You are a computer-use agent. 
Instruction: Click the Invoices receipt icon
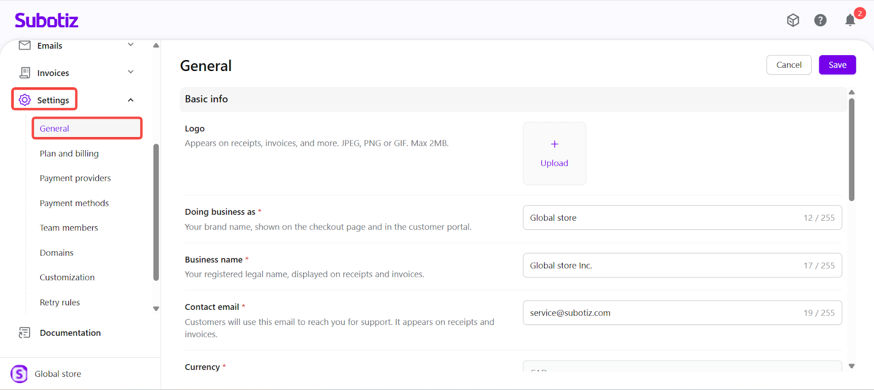(x=25, y=73)
